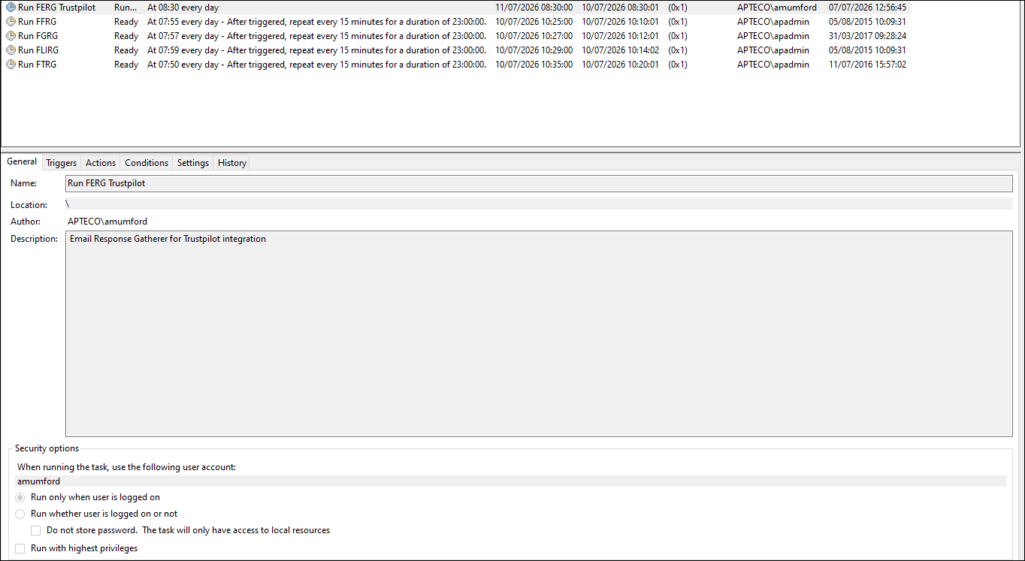The width and height of the screenshot is (1025, 561).
Task: Select the Run FFRG task clock icon
Action: pos(11,22)
